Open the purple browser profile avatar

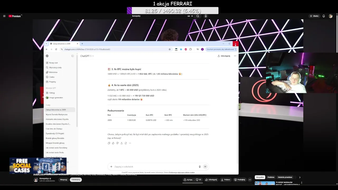coord(202,49)
